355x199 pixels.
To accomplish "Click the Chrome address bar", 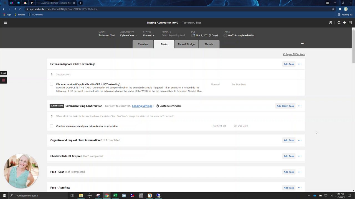I will [x=177, y=9].
